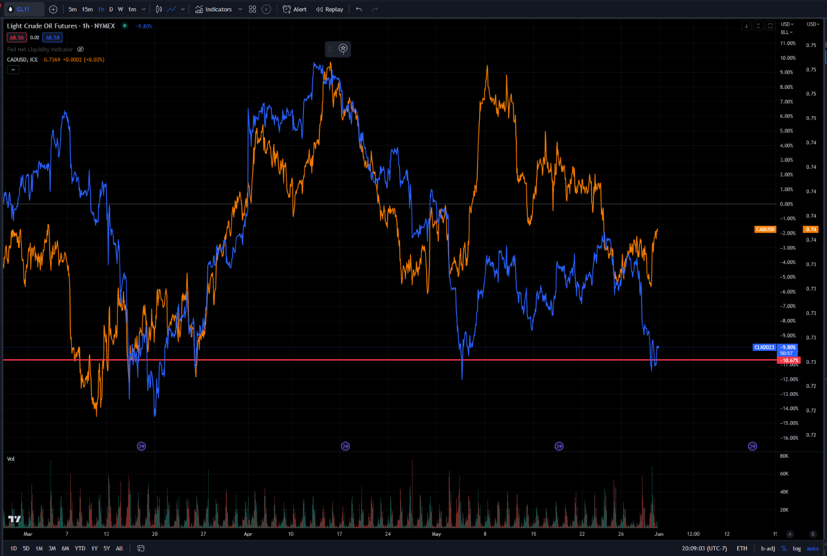Enable logarithmic price scale

click(797, 548)
